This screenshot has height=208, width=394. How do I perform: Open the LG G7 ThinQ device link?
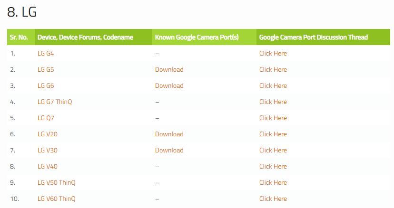(55, 102)
